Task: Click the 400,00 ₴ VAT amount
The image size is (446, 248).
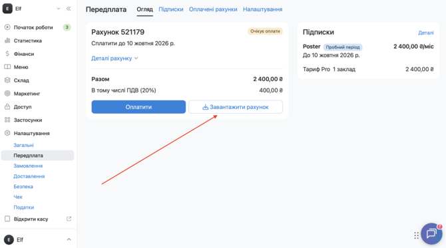Action: (x=271, y=90)
